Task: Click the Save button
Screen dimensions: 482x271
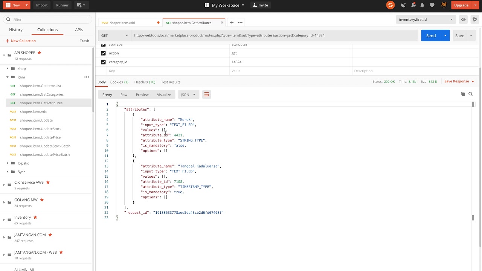Action: 459,35
